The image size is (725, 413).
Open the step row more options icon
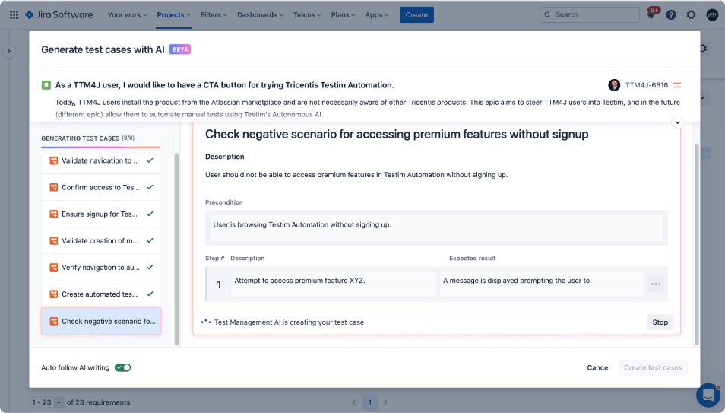point(656,284)
